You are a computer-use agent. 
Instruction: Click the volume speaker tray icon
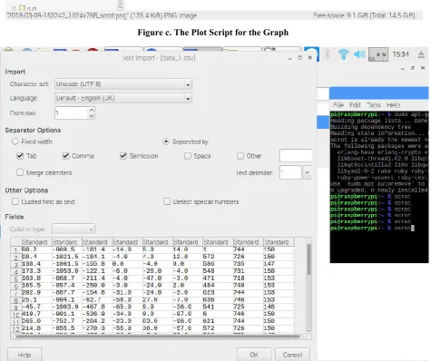pyautogui.click(x=359, y=54)
